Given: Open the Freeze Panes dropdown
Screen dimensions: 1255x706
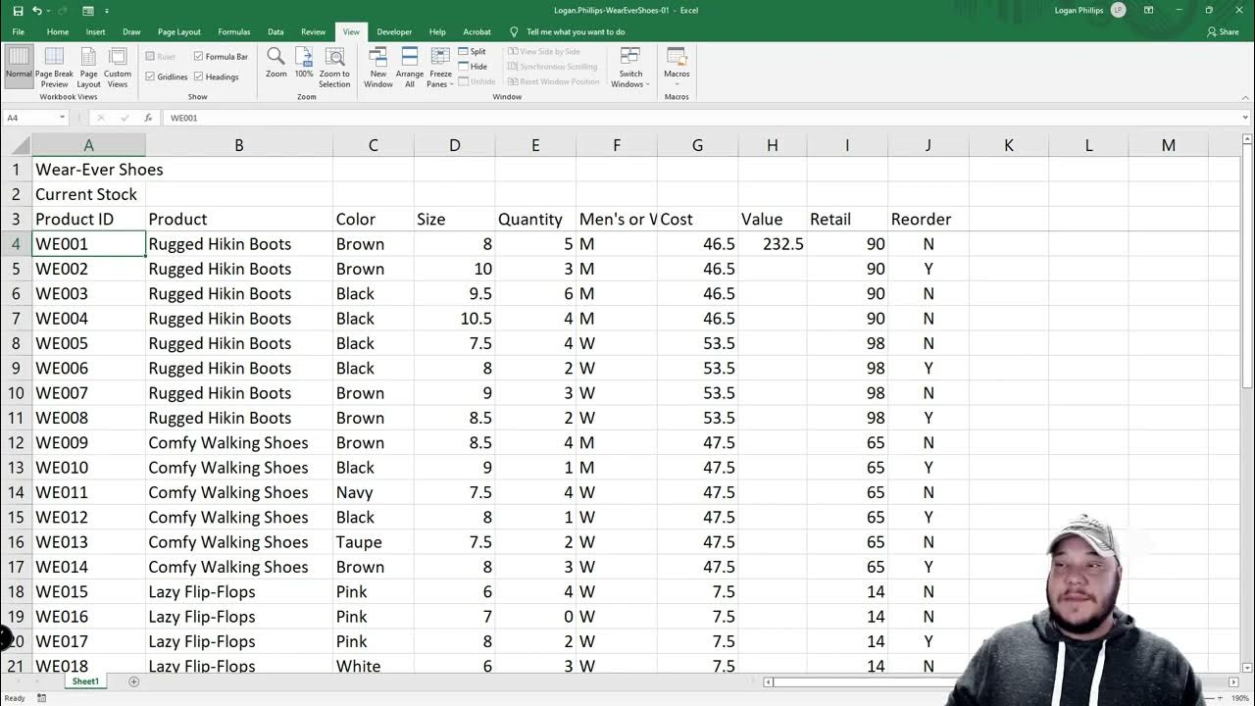Looking at the screenshot, I should 440,66.
